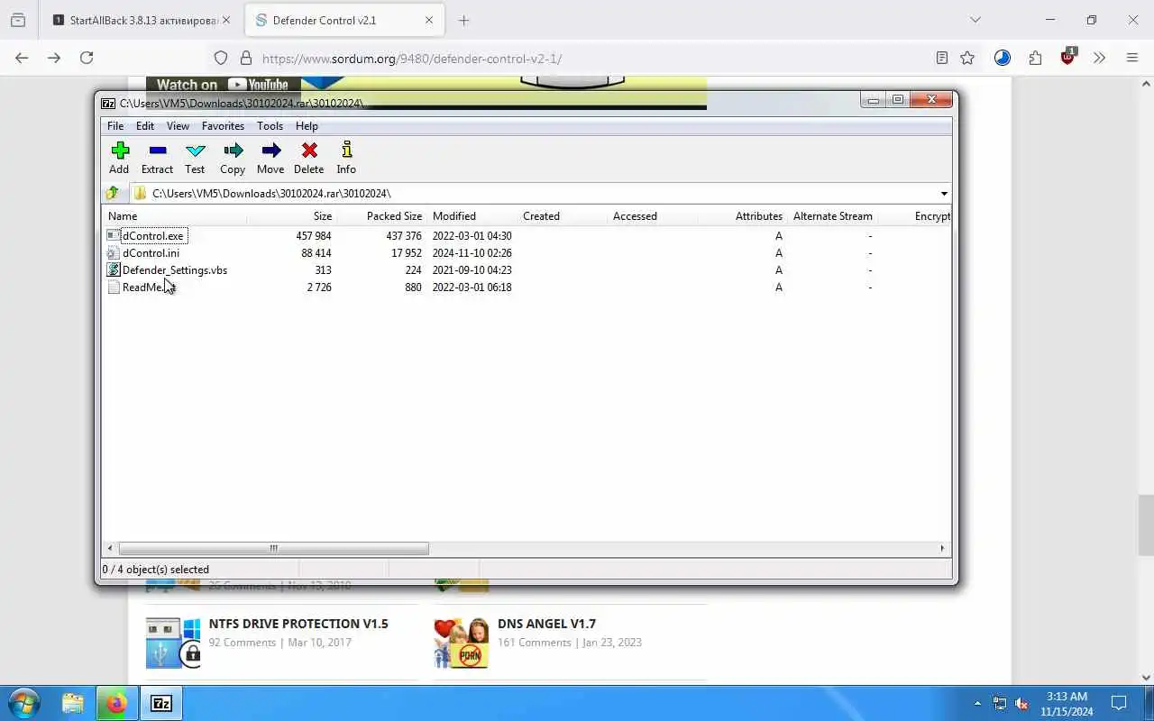Expand the 7-Zip path dropdown
This screenshot has height=721, width=1154.
(944, 194)
